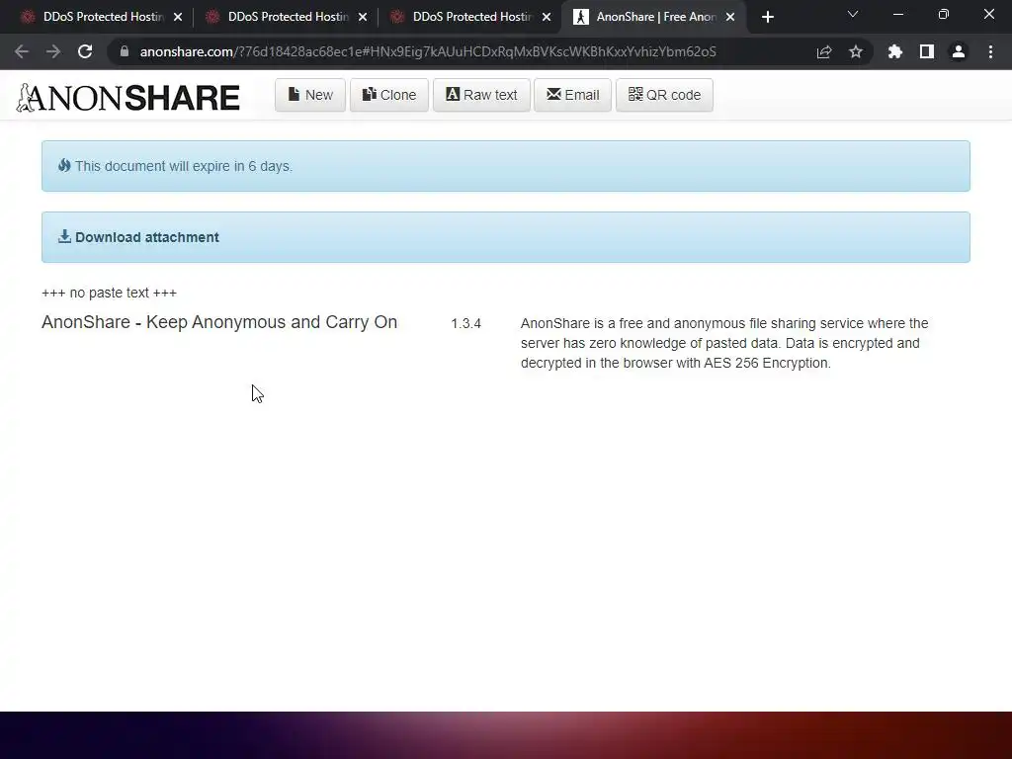Click the AnonShare service description paragraph
Image resolution: width=1012 pixels, height=759 pixels.
pyautogui.click(x=724, y=343)
